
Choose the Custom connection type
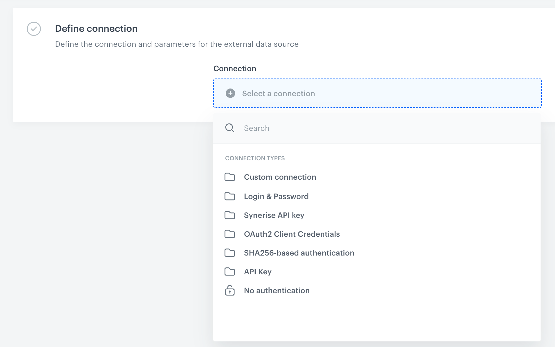[377, 177]
